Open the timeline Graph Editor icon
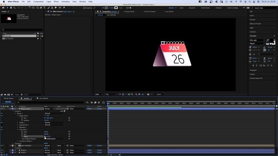The width and height of the screenshot is (278, 156). click(103, 102)
